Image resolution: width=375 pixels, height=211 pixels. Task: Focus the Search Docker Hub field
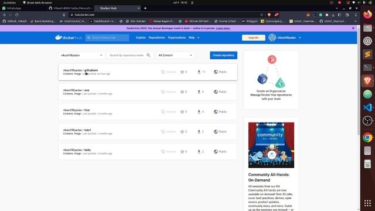[x=107, y=38]
